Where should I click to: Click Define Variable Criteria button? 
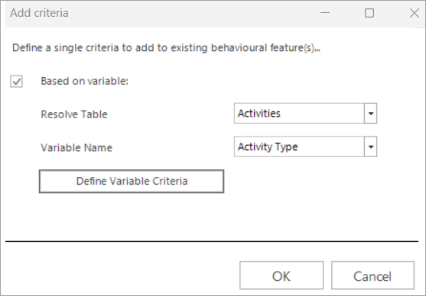tap(132, 182)
